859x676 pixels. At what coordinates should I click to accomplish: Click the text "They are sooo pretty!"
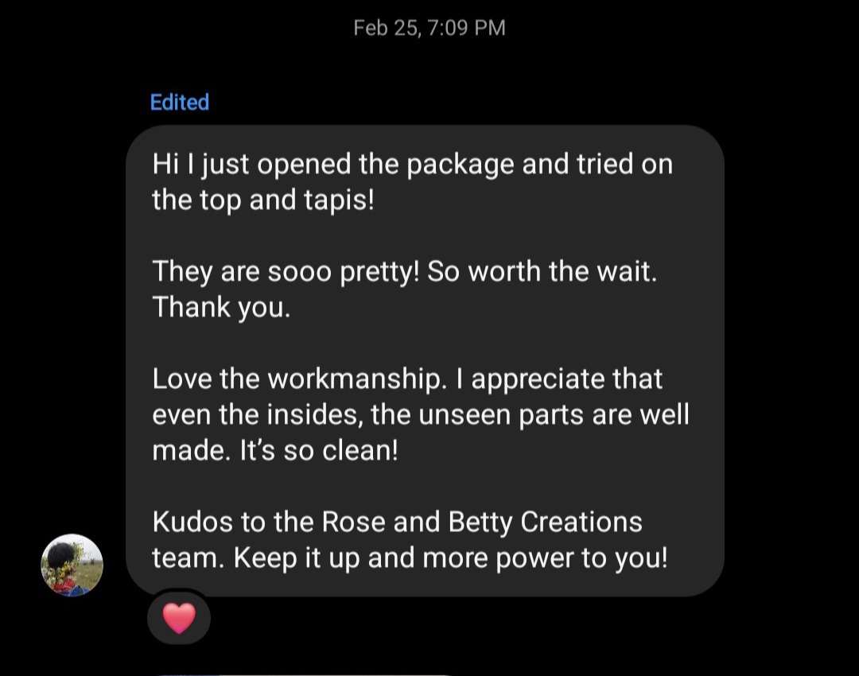(x=285, y=271)
